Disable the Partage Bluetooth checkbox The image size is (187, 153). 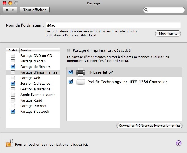(x=13, y=112)
